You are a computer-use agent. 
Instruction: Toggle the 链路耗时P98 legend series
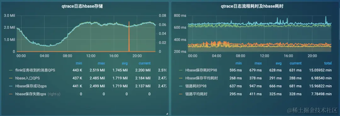point(196,86)
